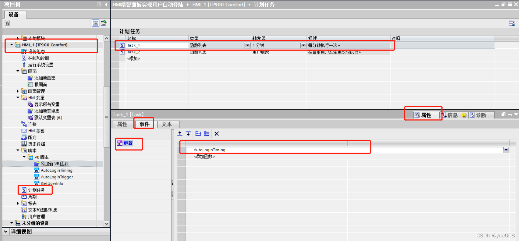Click the green arrow toolbar icon in project tree
The width and height of the screenshot is (519, 241).
104,23
